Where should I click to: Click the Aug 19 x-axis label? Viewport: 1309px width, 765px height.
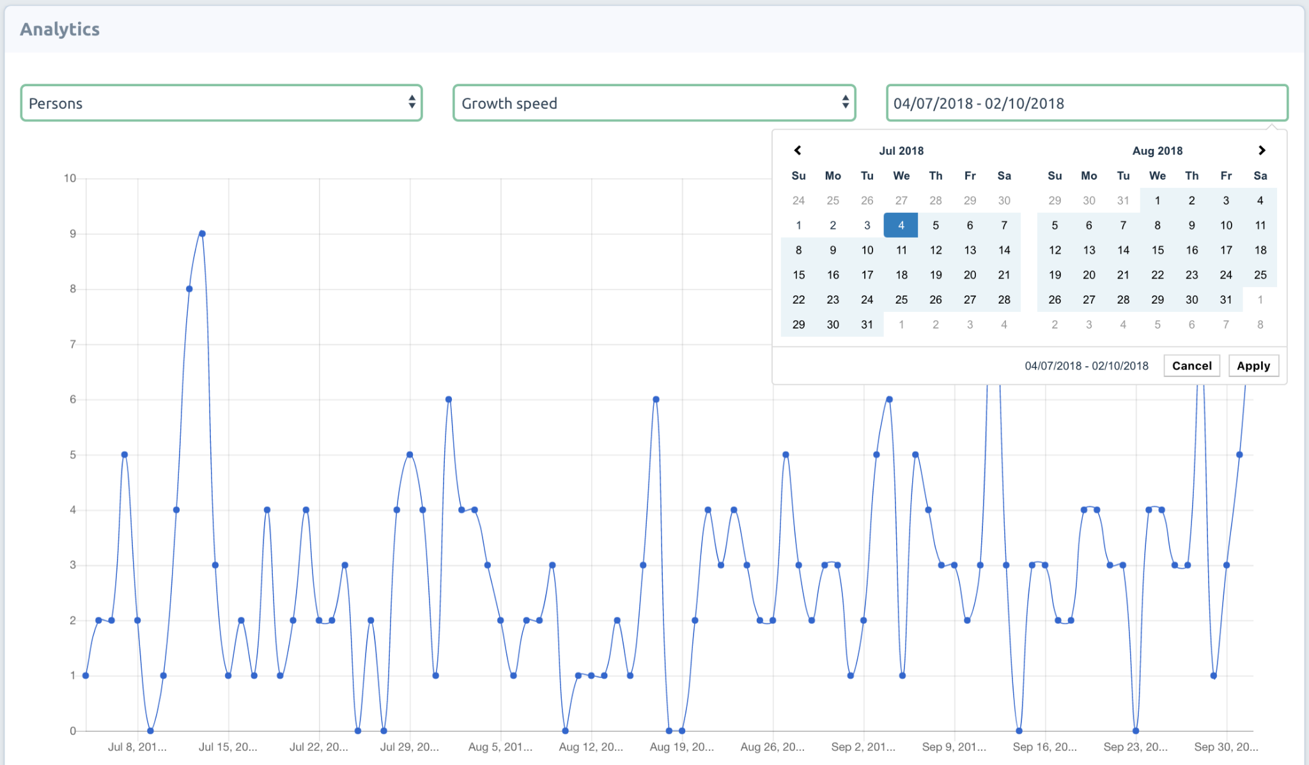pos(681,746)
